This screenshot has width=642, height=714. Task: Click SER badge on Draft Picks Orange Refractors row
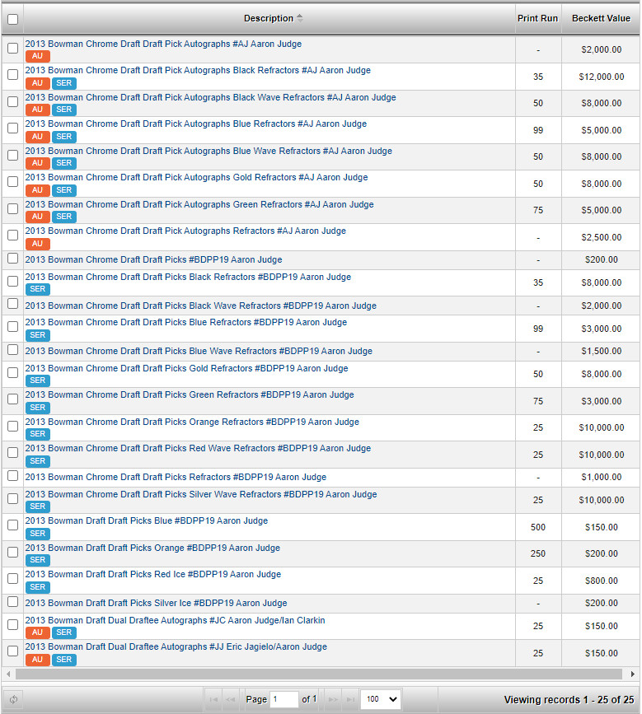coord(37,434)
